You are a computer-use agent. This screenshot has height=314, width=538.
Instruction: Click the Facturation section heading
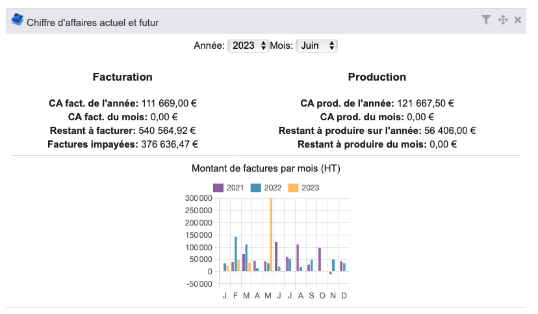pyautogui.click(x=123, y=77)
